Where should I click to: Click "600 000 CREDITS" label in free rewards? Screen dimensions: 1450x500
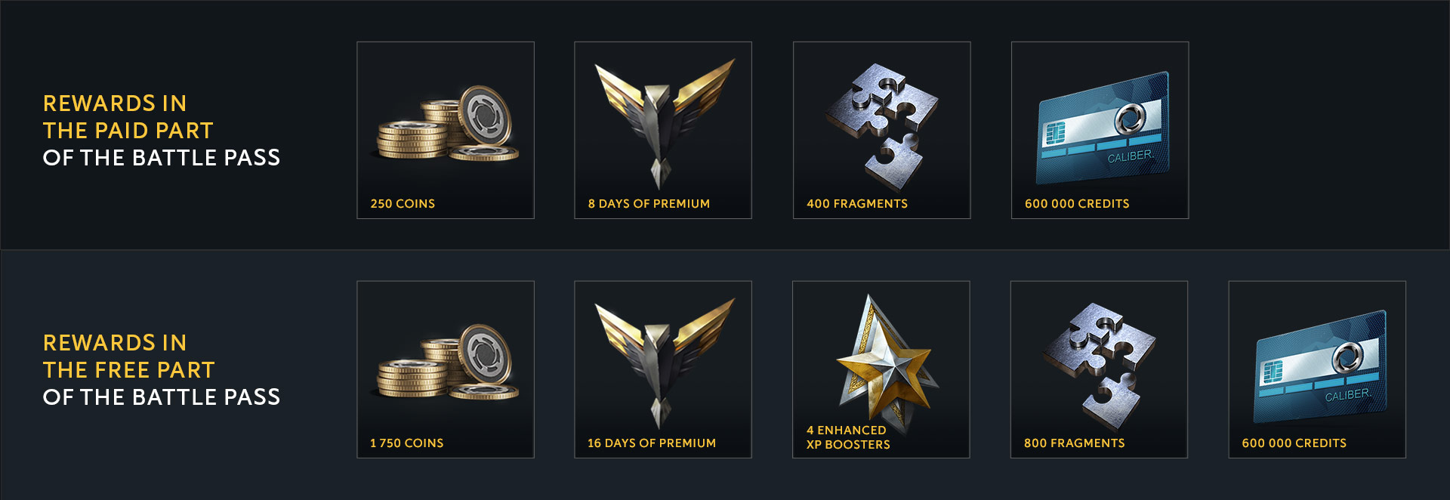click(1294, 443)
